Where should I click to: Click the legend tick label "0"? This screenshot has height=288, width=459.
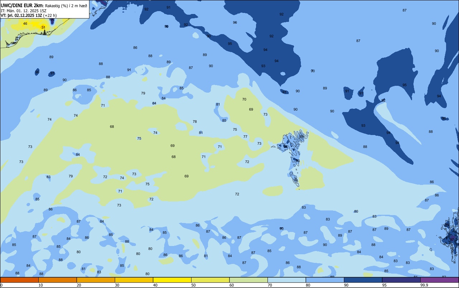click(1, 285)
